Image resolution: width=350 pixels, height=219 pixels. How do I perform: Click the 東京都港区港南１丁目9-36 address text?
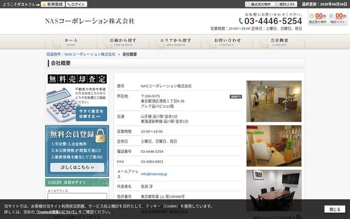pos(162,101)
